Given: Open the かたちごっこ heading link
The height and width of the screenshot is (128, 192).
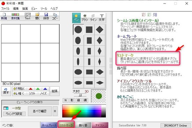Looking at the screenshot, I should (125, 97).
